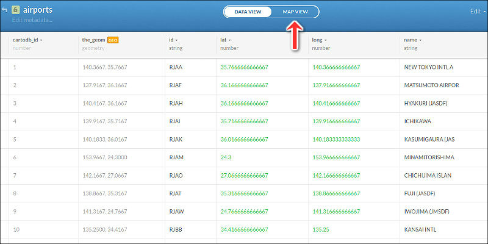
Task: Select id cell RJAF
Action: pos(175,85)
